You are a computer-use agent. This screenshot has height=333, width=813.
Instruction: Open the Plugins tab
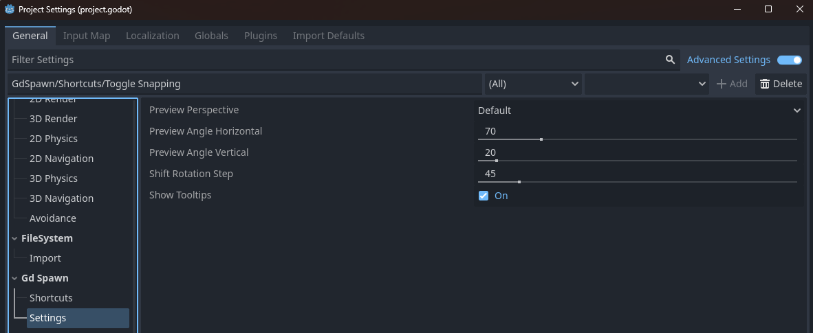tap(261, 36)
